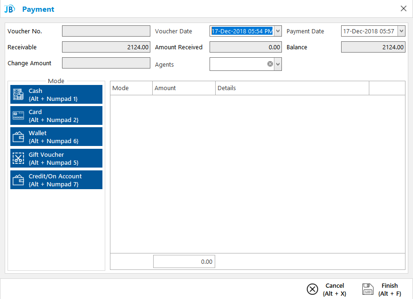
Task: Click the JB logo in title bar
Action: click(10, 9)
